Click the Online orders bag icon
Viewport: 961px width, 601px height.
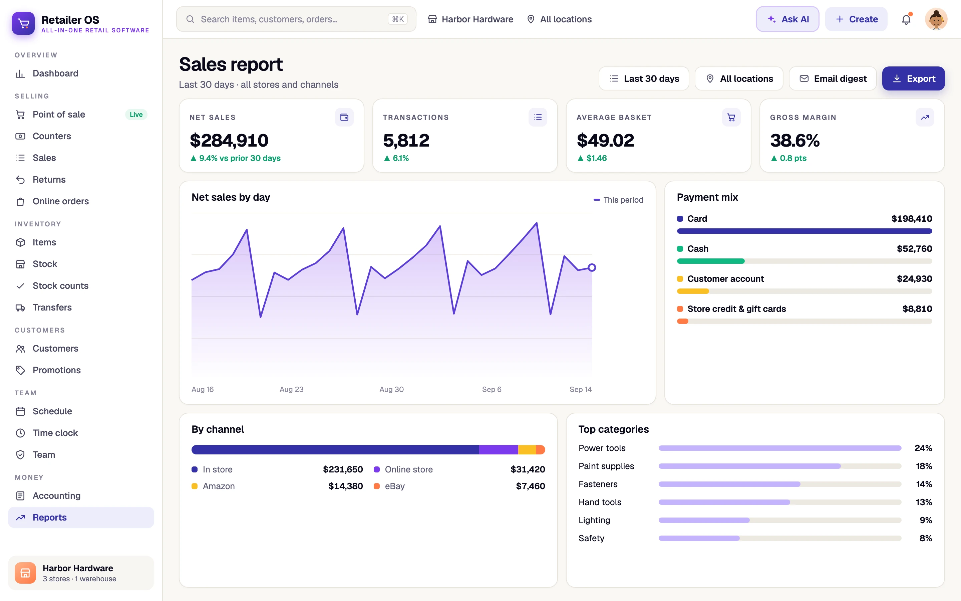(20, 202)
